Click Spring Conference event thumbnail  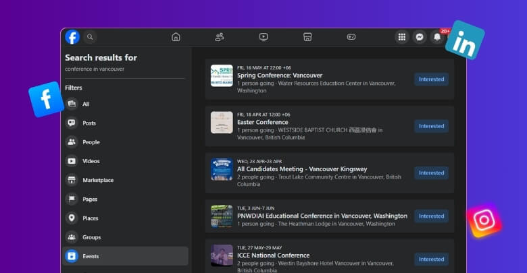click(222, 75)
